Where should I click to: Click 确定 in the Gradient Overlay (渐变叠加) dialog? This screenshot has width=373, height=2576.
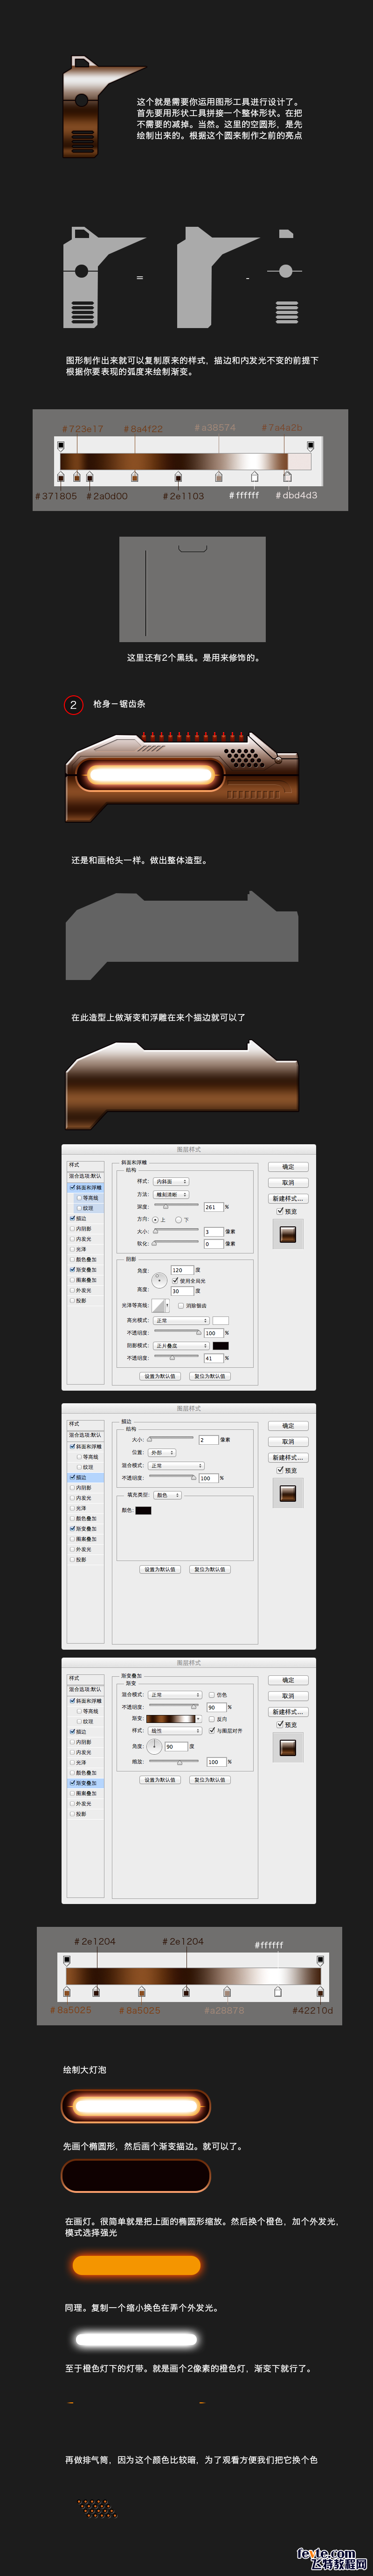tap(288, 1680)
